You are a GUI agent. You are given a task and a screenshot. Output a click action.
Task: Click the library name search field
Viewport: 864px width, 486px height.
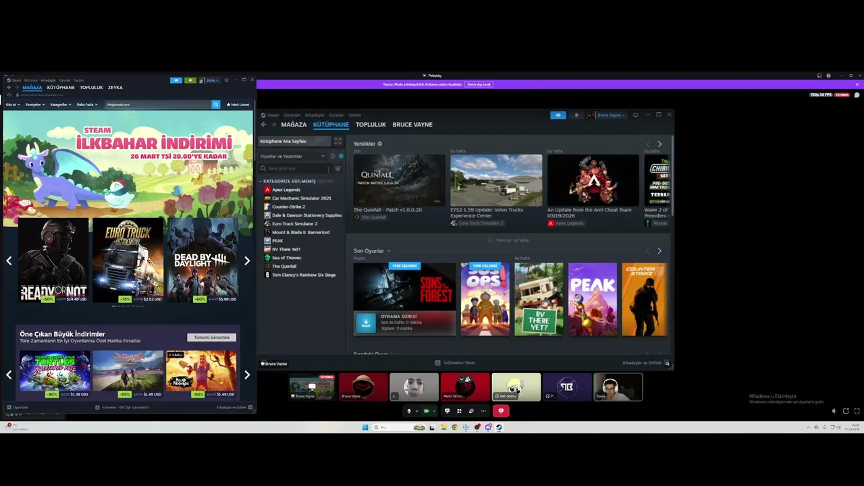(296, 169)
